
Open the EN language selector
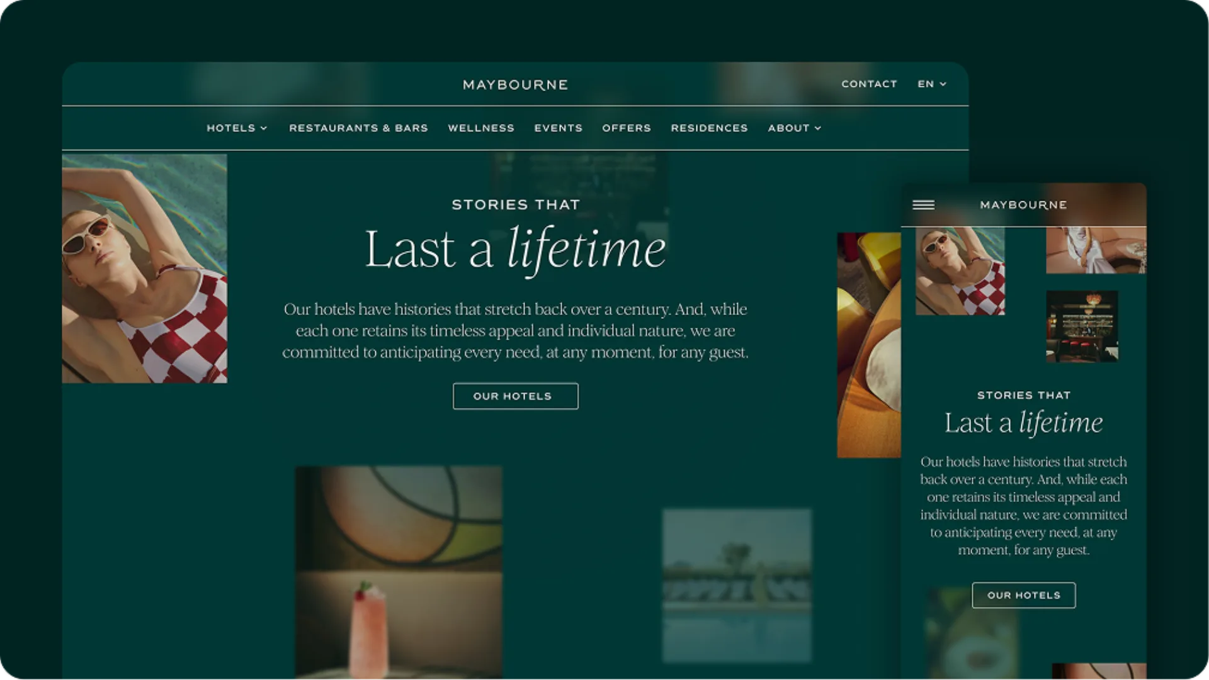[x=932, y=84]
